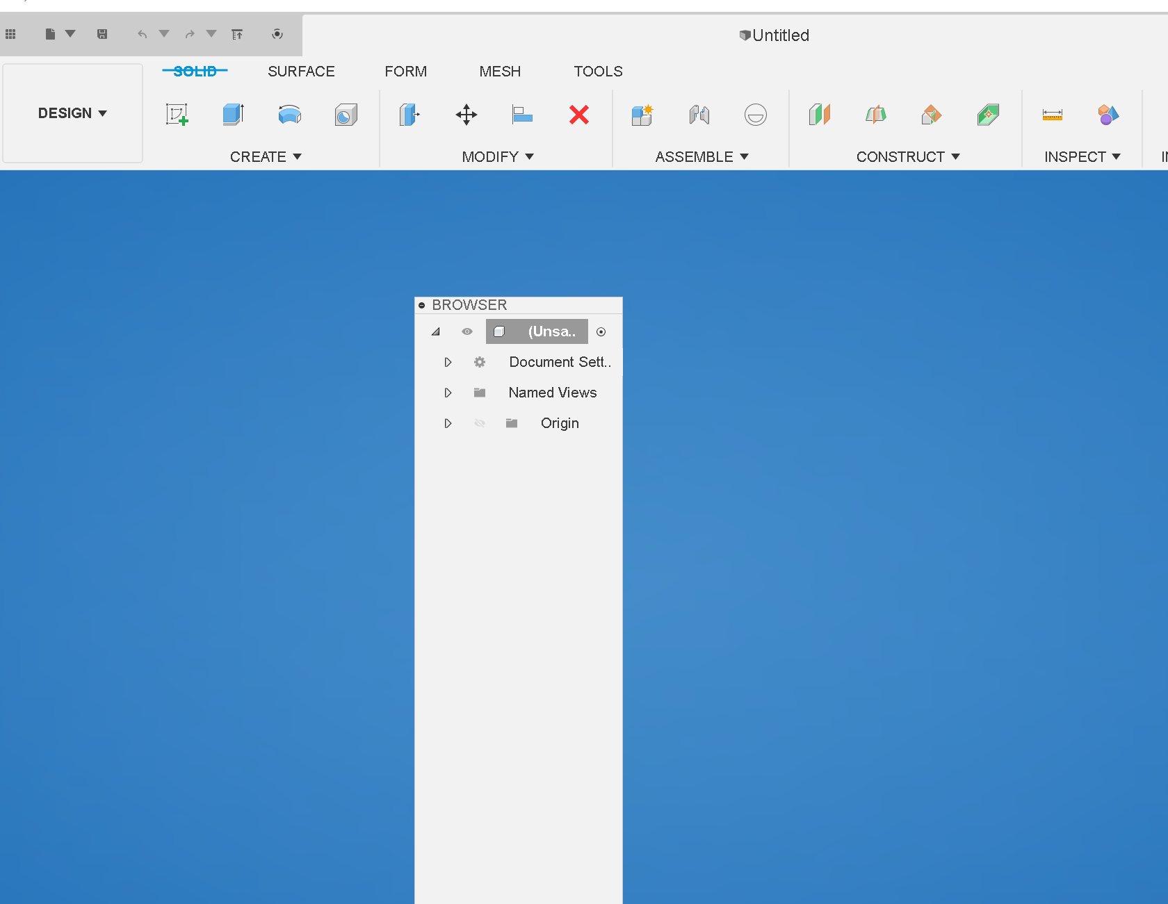Toggle visibility of the unsaved root component
1168x904 pixels.
(467, 331)
